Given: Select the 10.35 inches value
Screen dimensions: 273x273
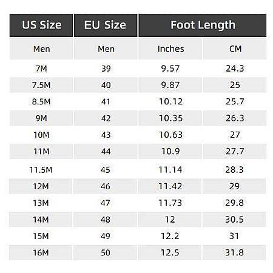Looking at the screenshot, I should click(170, 118).
